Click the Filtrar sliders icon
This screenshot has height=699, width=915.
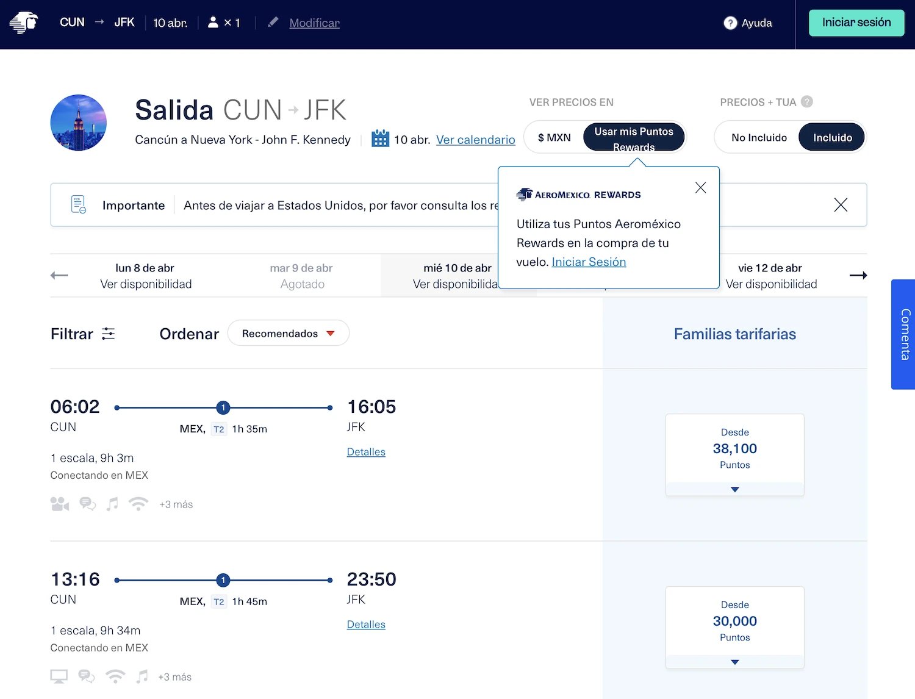pyautogui.click(x=108, y=334)
